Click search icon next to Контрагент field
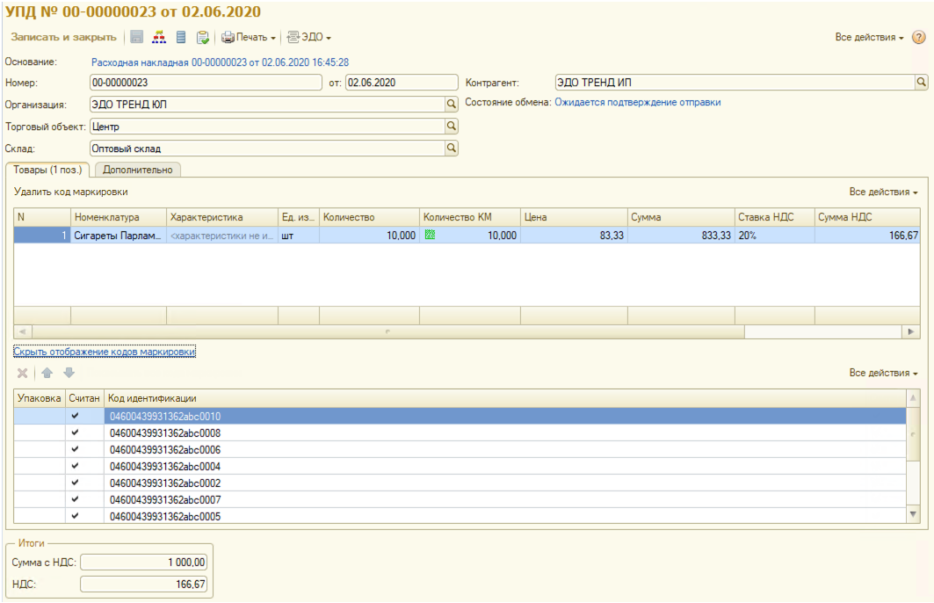 922,82
